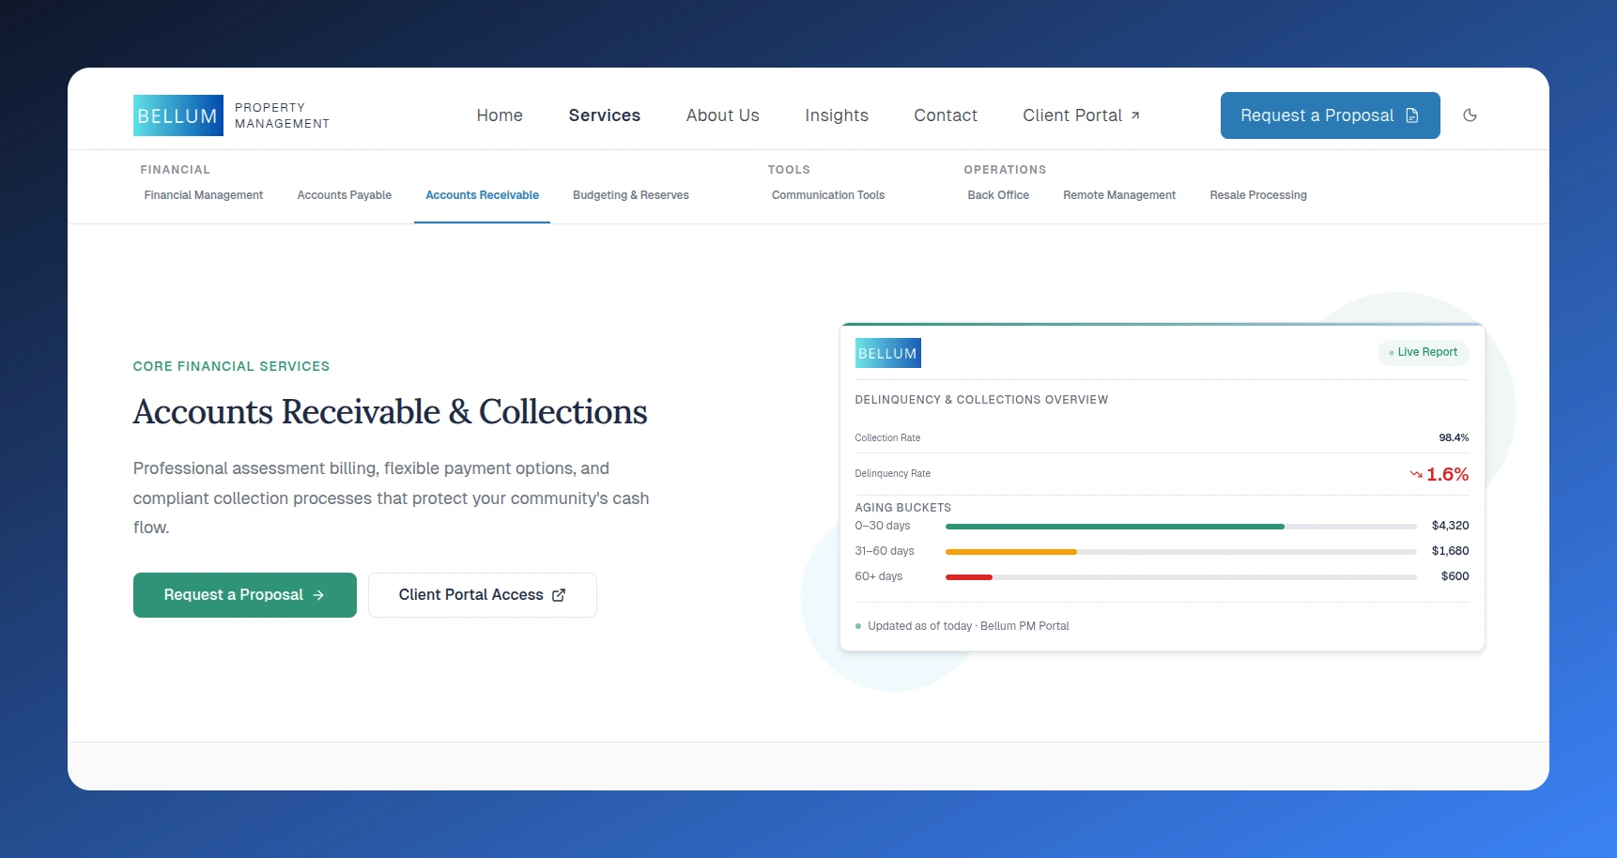Toggle dark mode with the moon icon

point(1470,115)
